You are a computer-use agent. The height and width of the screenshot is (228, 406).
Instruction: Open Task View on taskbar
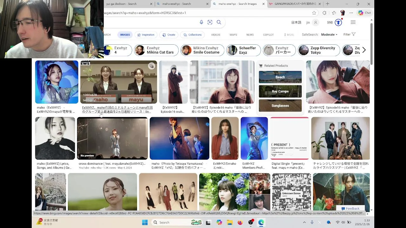[x=208, y=222]
